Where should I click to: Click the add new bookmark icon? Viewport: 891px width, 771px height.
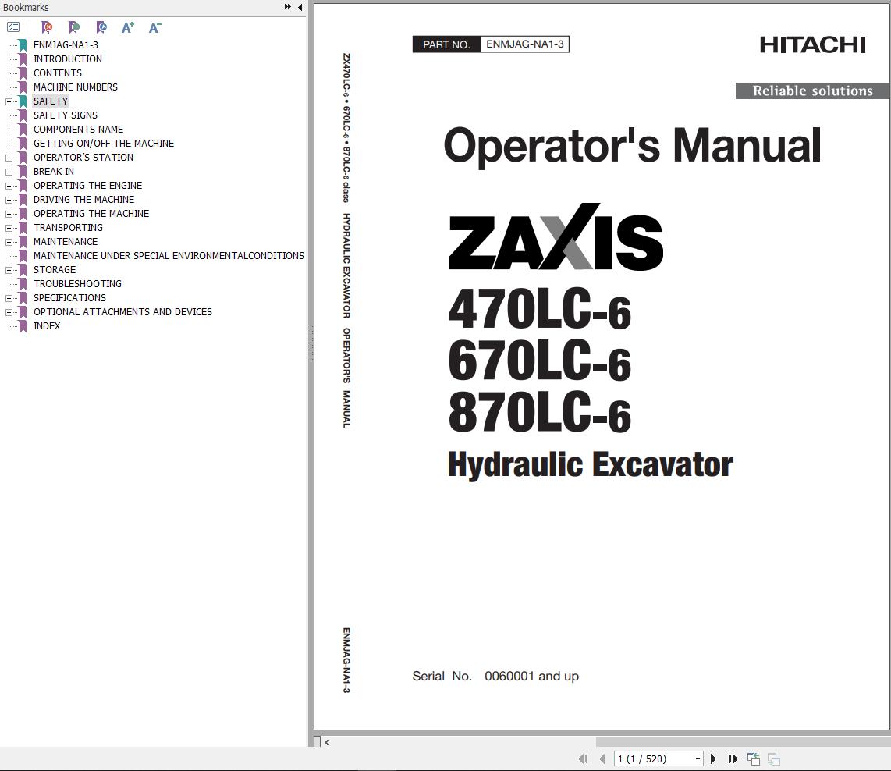[x=74, y=27]
